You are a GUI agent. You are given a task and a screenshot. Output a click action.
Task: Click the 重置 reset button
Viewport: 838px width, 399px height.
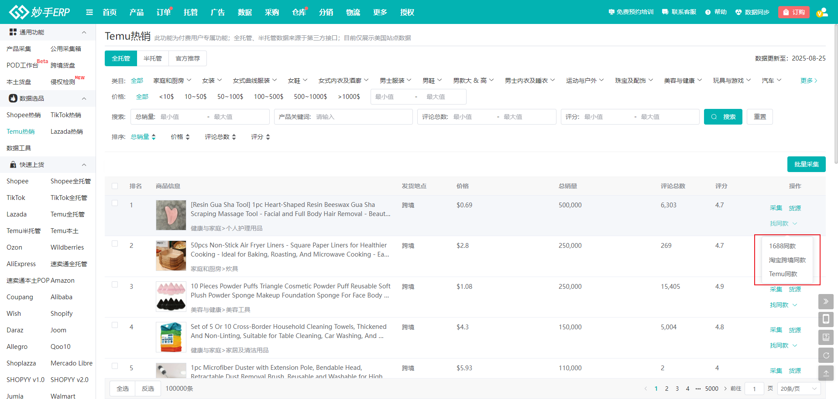(760, 117)
